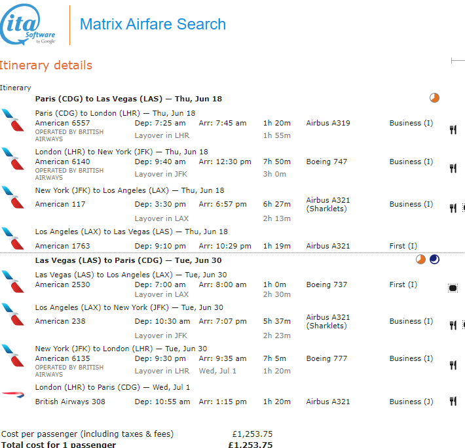Click the orange long-layover warning icon on outbound
This screenshot has width=465, height=448.
click(434, 98)
